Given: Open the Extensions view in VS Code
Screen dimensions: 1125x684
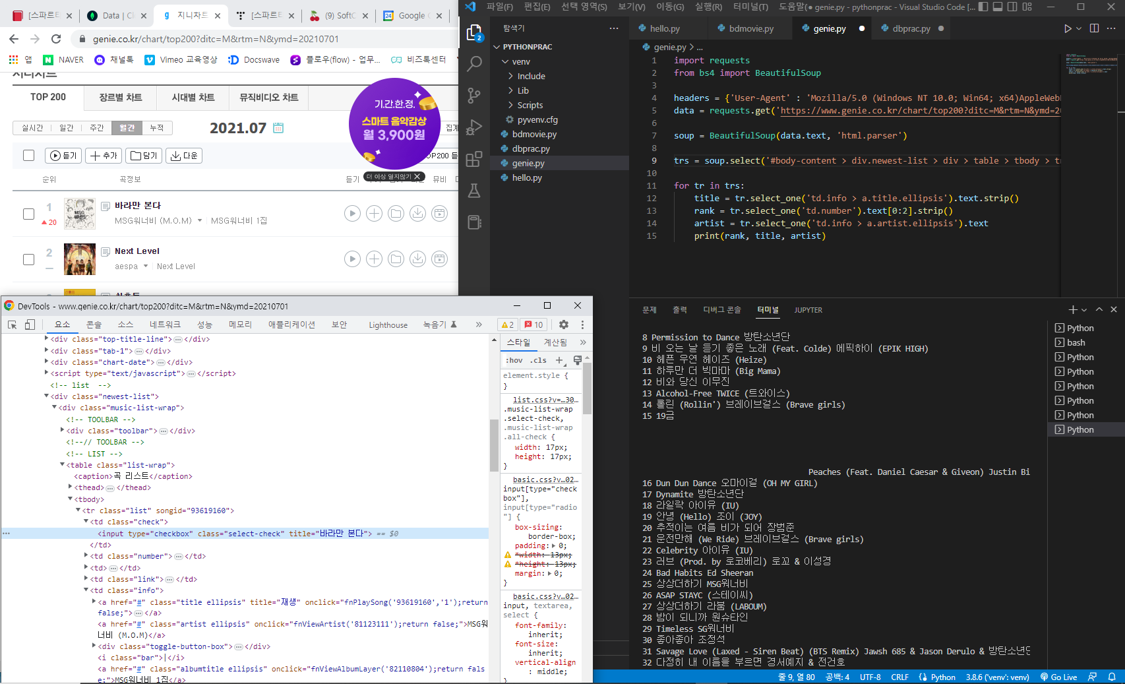Looking at the screenshot, I should pyautogui.click(x=474, y=159).
